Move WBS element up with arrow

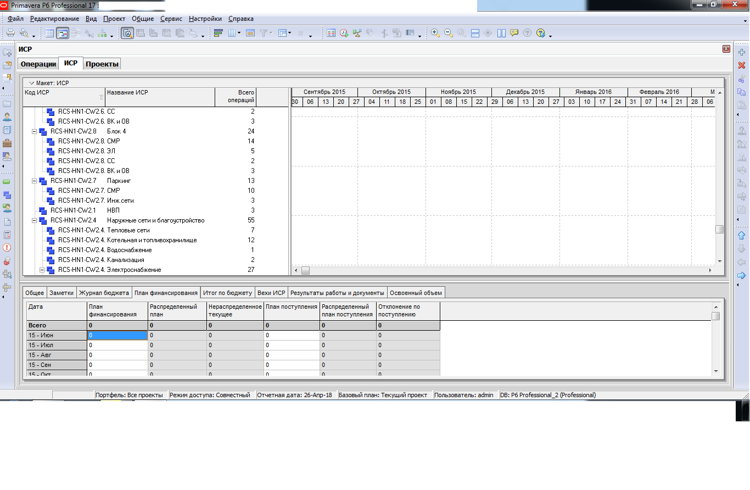pyautogui.click(x=741, y=236)
